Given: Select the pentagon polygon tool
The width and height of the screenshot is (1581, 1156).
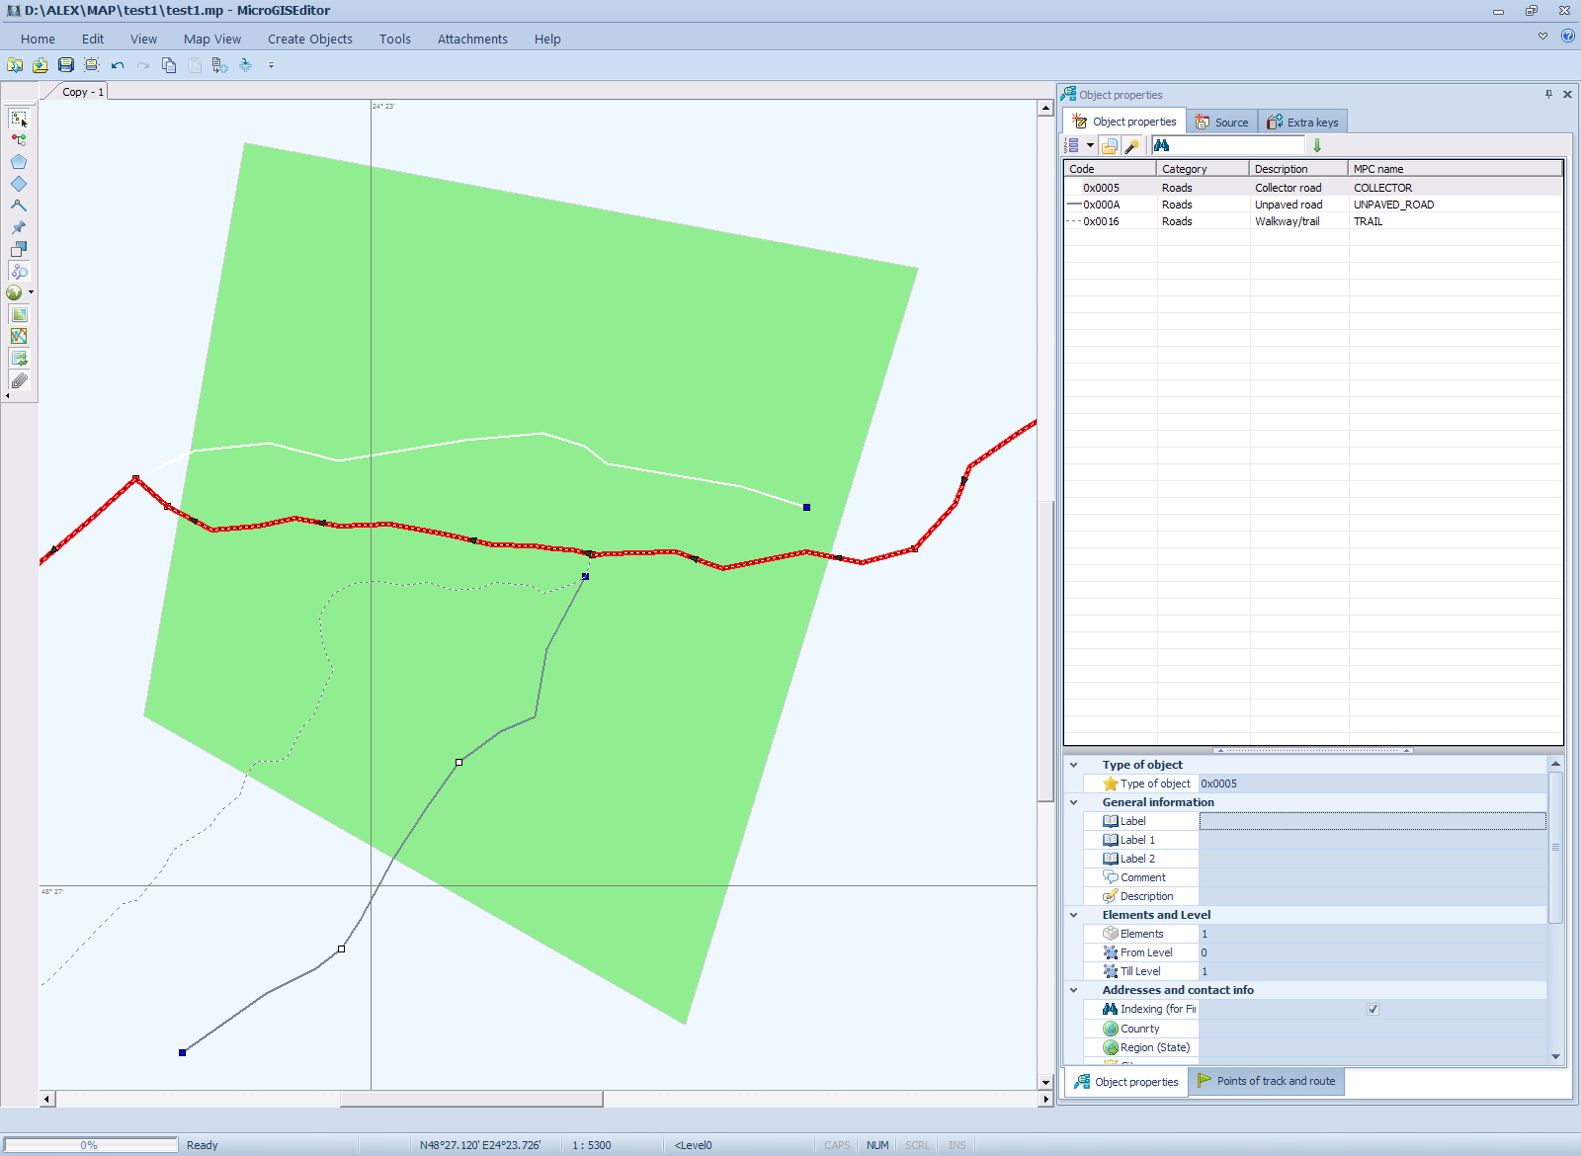Looking at the screenshot, I should tap(19, 162).
